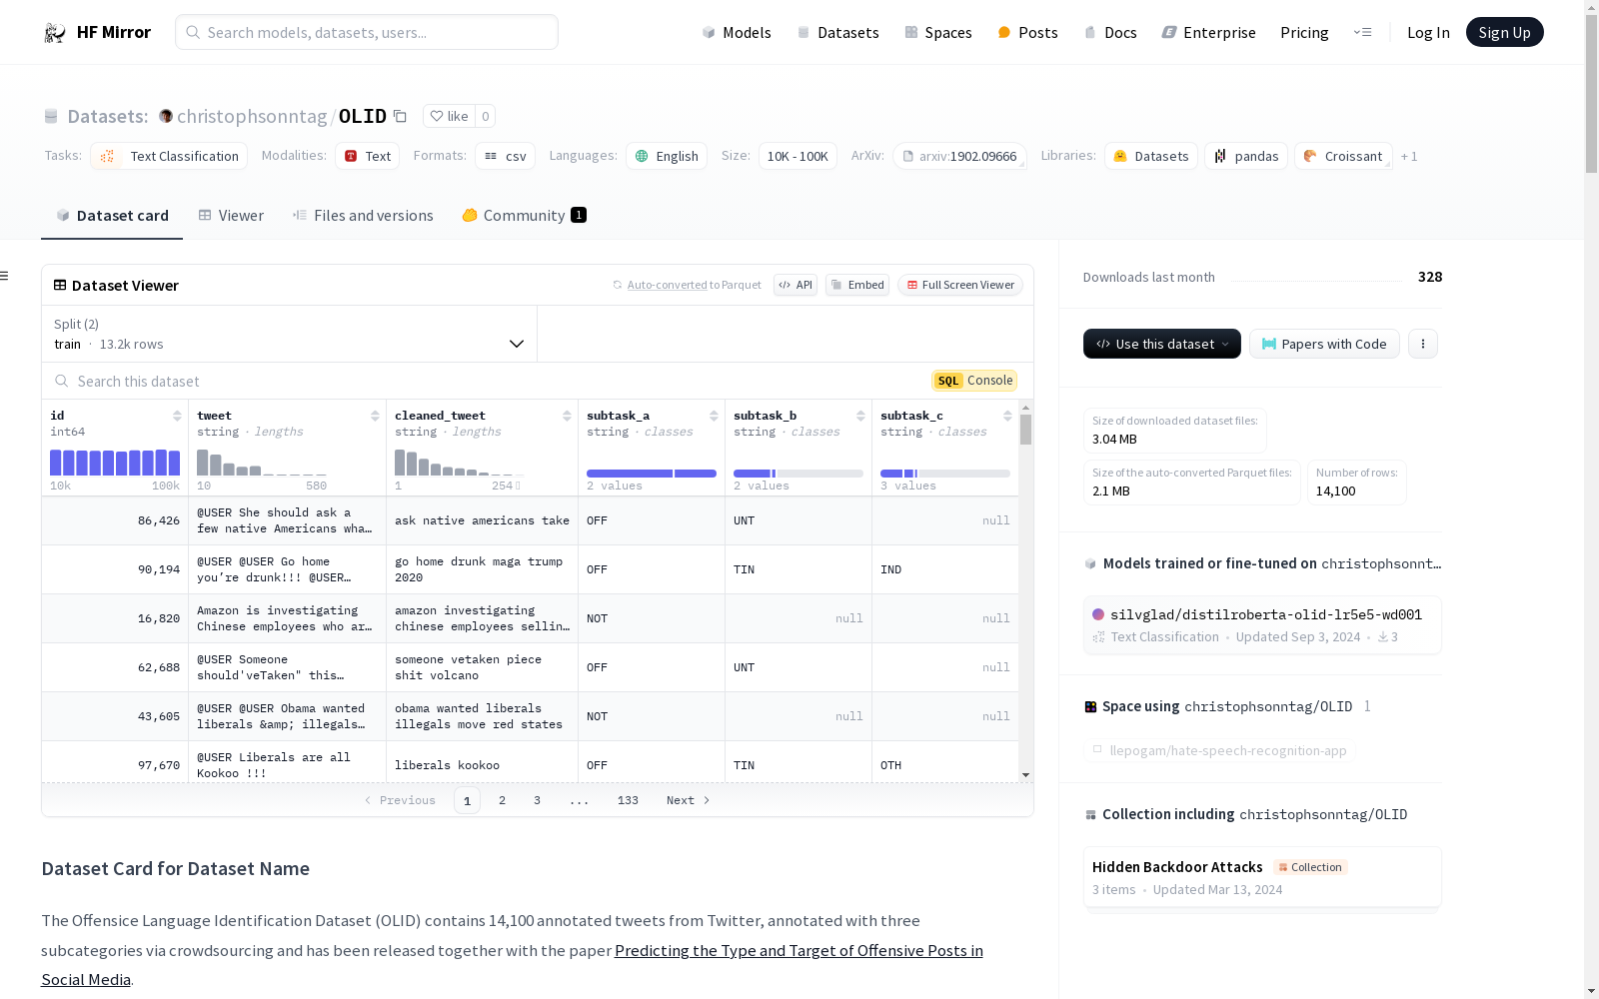
Task: Open more options three-dot menu
Action: tap(1423, 344)
